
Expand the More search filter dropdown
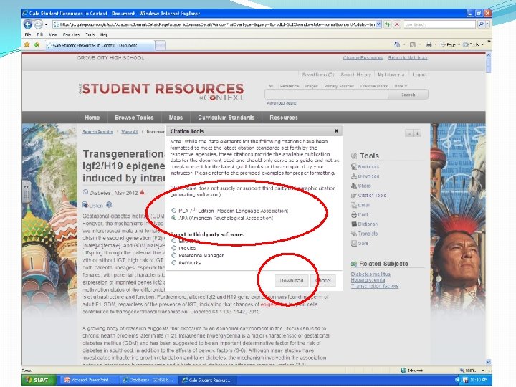401,86
